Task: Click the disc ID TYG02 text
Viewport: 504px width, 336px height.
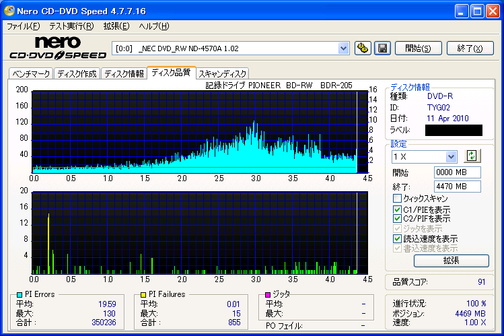Action: coord(439,107)
